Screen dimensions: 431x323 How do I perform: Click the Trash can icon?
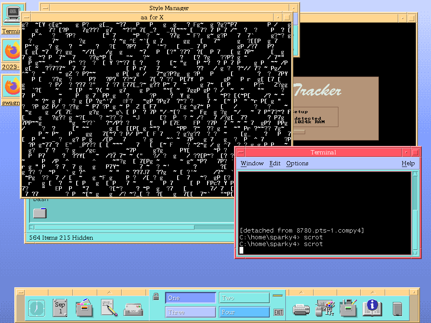pyautogui.click(x=397, y=309)
